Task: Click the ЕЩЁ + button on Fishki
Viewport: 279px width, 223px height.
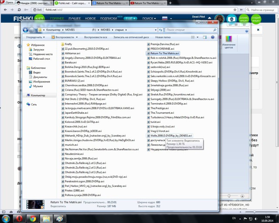Action: click(x=130, y=18)
